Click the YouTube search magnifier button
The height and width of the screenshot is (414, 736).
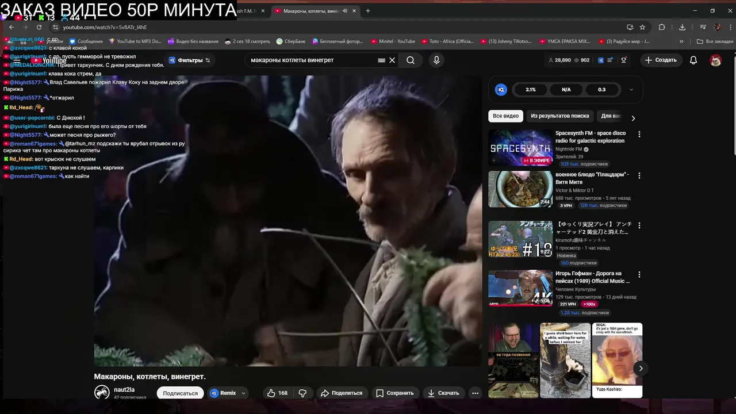pyautogui.click(x=411, y=60)
